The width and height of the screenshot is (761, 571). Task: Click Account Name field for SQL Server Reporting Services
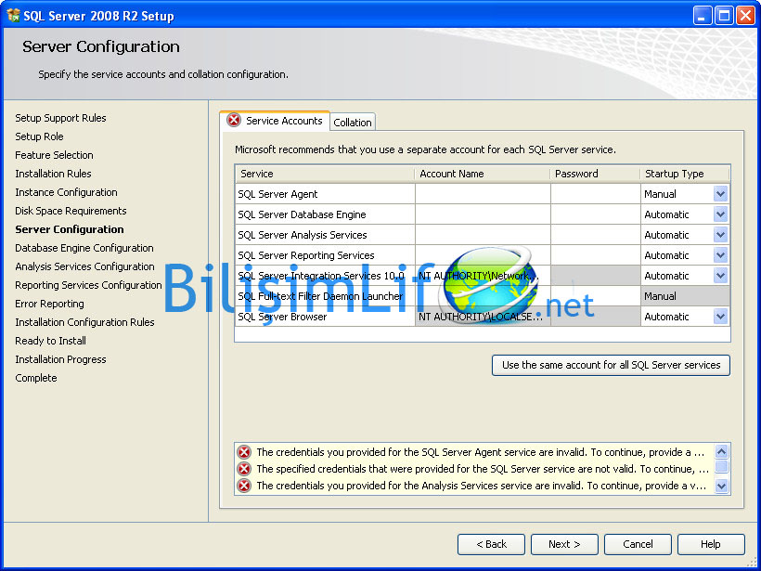483,255
